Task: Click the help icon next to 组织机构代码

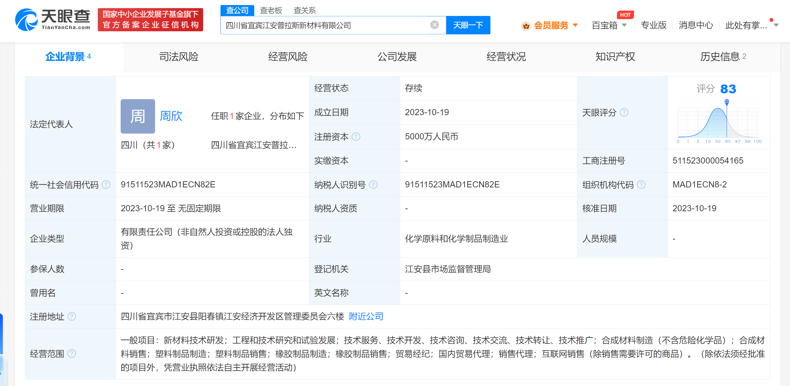Action: click(x=641, y=185)
